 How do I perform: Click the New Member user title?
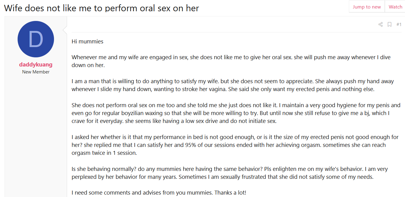(x=36, y=72)
